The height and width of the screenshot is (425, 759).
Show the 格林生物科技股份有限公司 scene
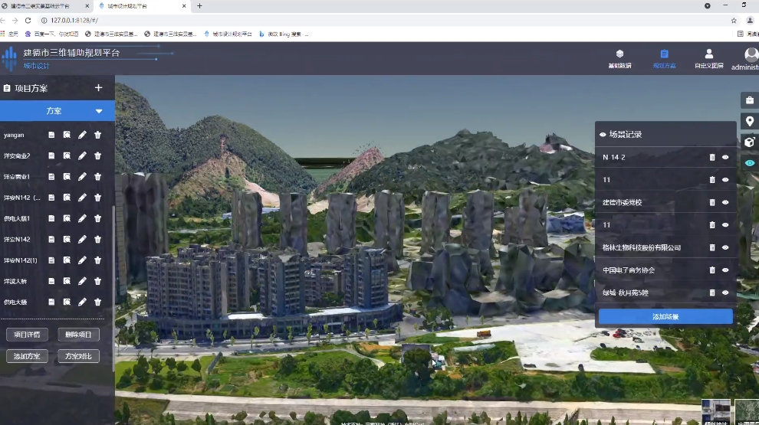pos(725,247)
